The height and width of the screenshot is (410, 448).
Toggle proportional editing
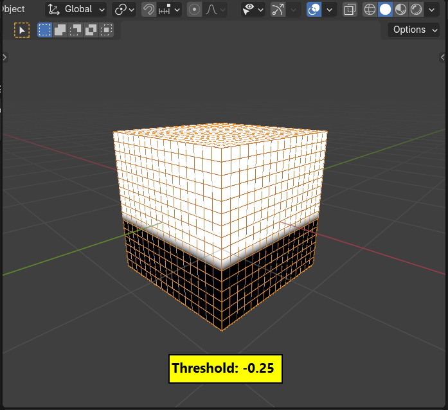coord(195,10)
